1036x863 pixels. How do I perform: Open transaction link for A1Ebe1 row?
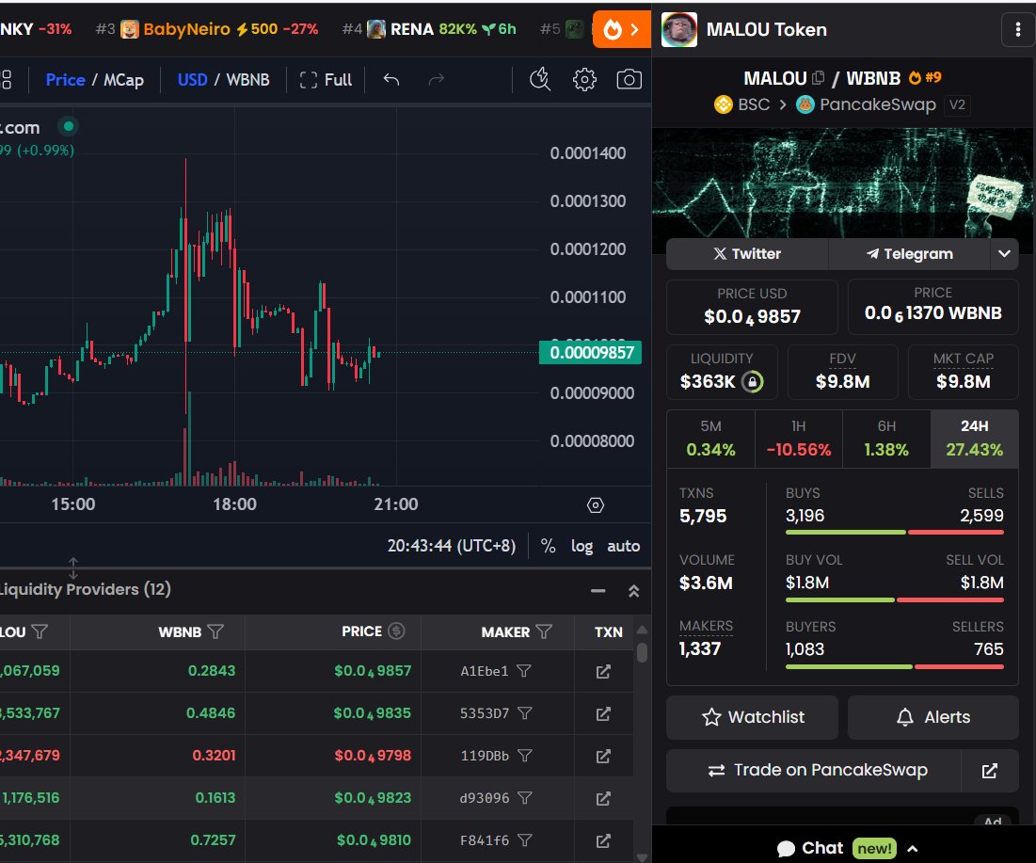pos(603,671)
